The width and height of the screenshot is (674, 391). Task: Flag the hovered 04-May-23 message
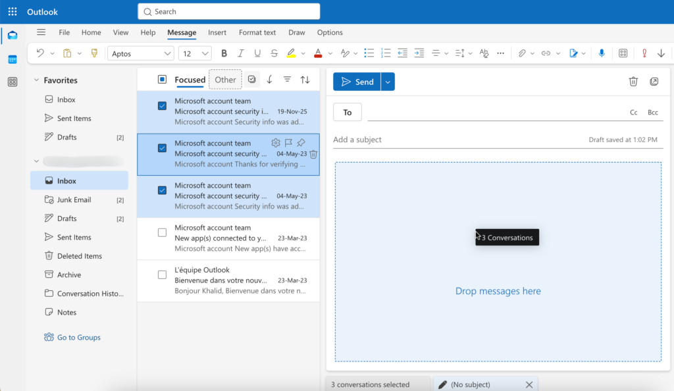click(288, 143)
